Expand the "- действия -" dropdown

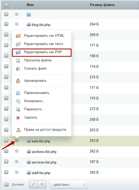(69, 184)
